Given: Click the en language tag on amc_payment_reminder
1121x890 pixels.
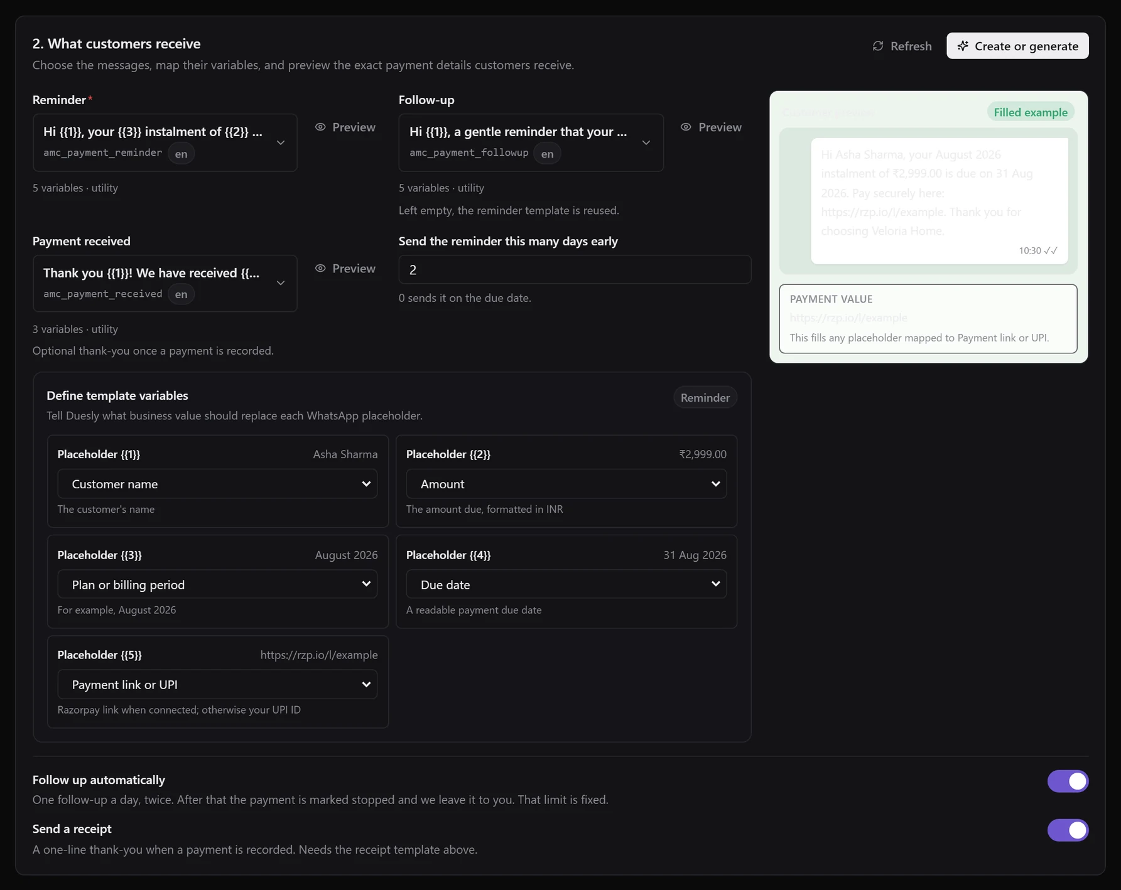Looking at the screenshot, I should tap(181, 154).
